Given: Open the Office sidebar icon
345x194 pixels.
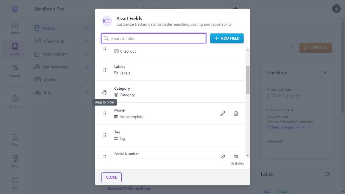Looking at the screenshot, I should point(15,161).
